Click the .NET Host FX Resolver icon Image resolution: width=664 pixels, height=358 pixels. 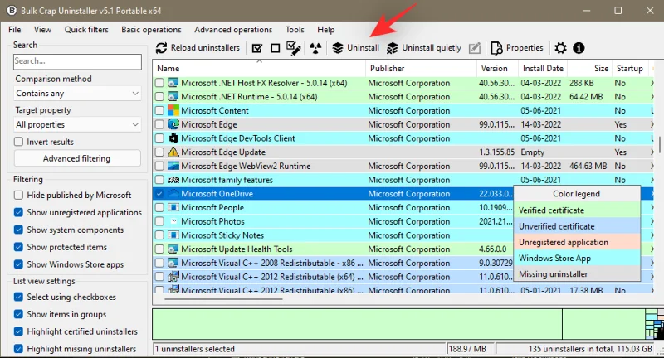(173, 83)
